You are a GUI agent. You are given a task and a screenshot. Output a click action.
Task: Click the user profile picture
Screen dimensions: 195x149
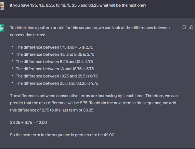(x=2, y=6)
